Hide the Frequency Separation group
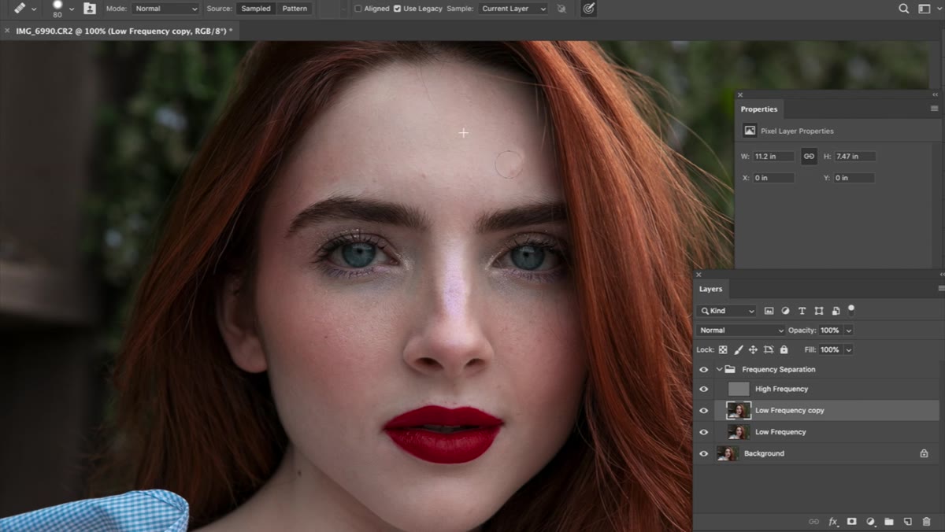 [x=704, y=369]
